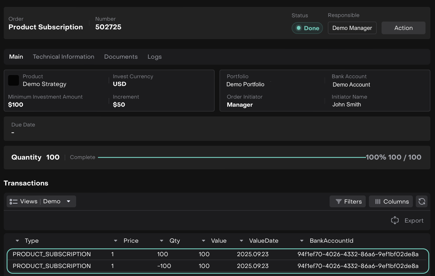Open the Qty column dropdown arrow

[x=161, y=241]
